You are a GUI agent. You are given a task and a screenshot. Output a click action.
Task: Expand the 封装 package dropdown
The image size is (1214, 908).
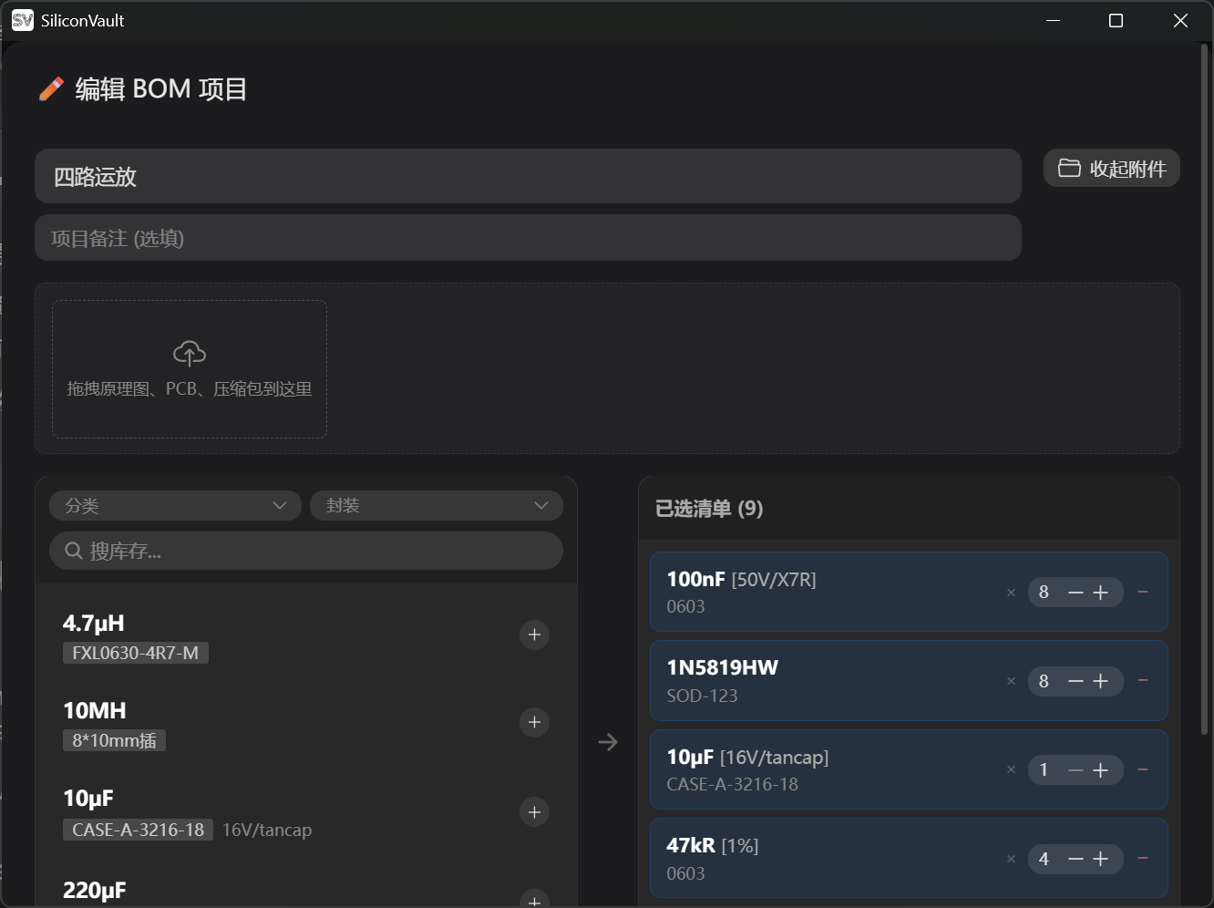(x=436, y=505)
